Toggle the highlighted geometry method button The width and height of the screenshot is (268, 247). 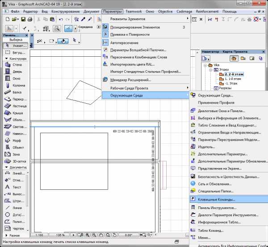63,41
